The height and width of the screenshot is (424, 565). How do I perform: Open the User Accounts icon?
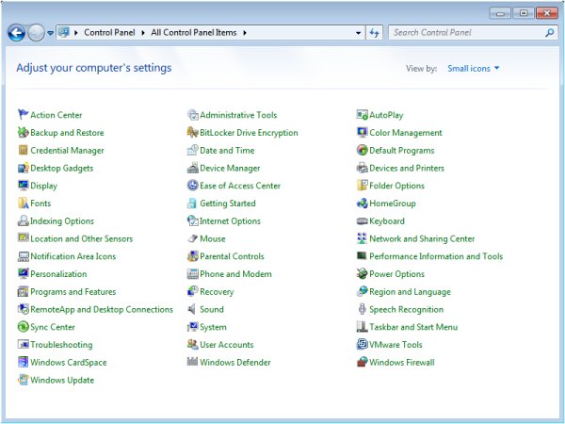tap(193, 344)
